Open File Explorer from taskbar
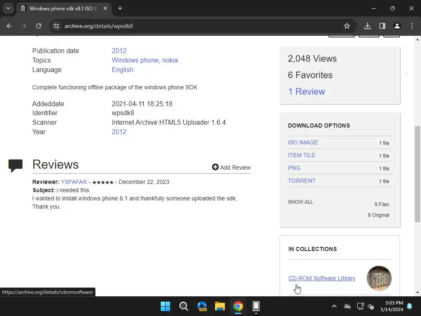421x316 pixels. tap(220, 306)
